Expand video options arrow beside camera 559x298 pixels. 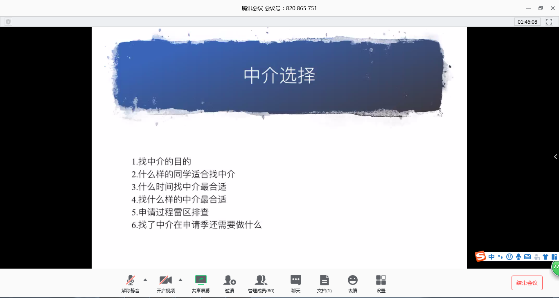180,280
